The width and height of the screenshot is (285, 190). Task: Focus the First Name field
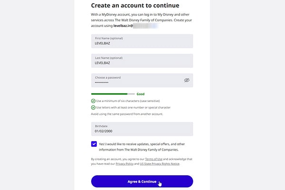click(142, 41)
